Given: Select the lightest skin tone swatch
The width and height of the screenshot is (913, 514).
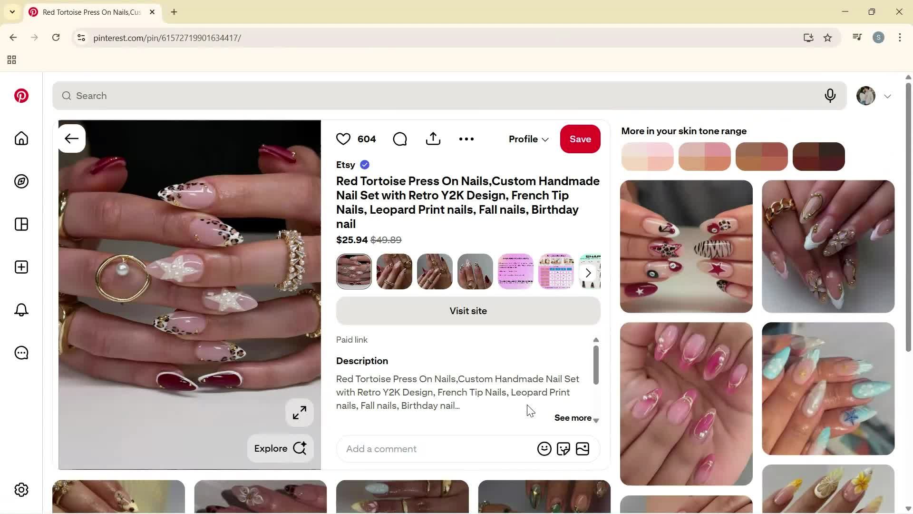Looking at the screenshot, I should coord(647,156).
